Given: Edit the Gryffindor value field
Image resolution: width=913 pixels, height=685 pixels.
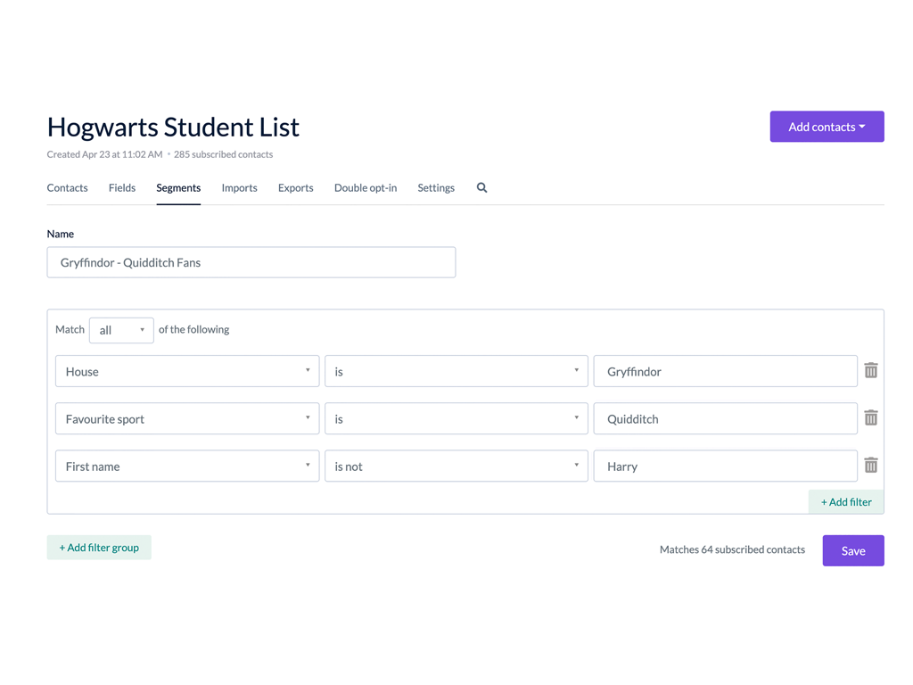Looking at the screenshot, I should 725,371.
